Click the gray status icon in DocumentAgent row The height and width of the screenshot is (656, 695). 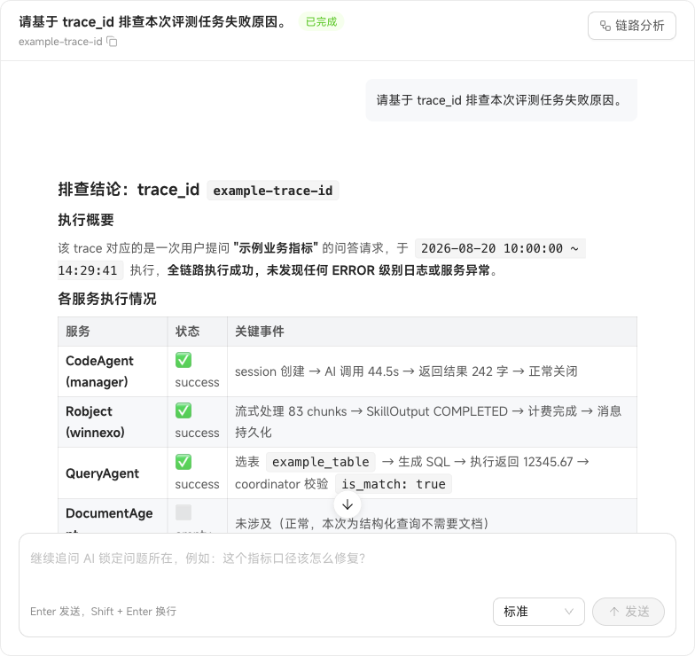[183, 512]
